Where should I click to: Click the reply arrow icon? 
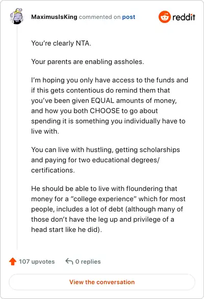(69, 262)
